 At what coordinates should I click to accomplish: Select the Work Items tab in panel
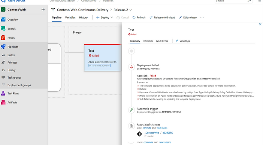click(162, 41)
